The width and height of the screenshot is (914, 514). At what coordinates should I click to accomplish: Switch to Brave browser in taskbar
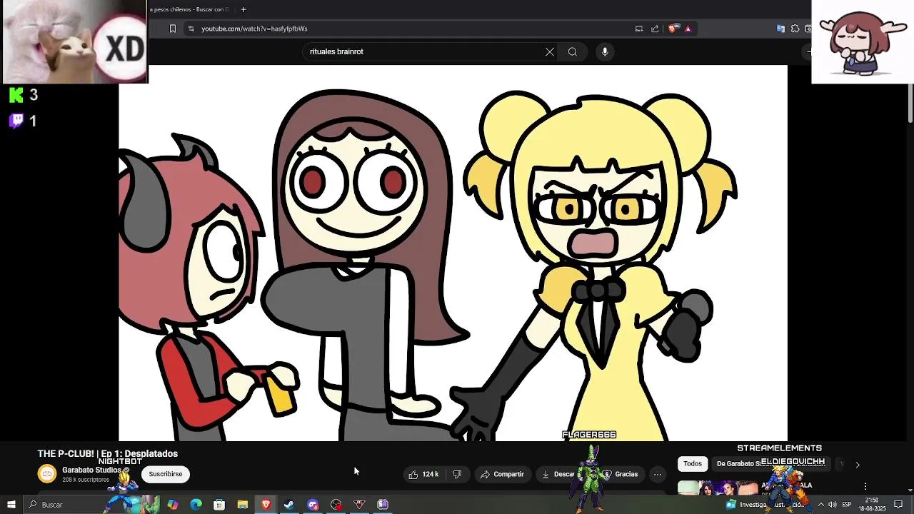click(x=266, y=505)
